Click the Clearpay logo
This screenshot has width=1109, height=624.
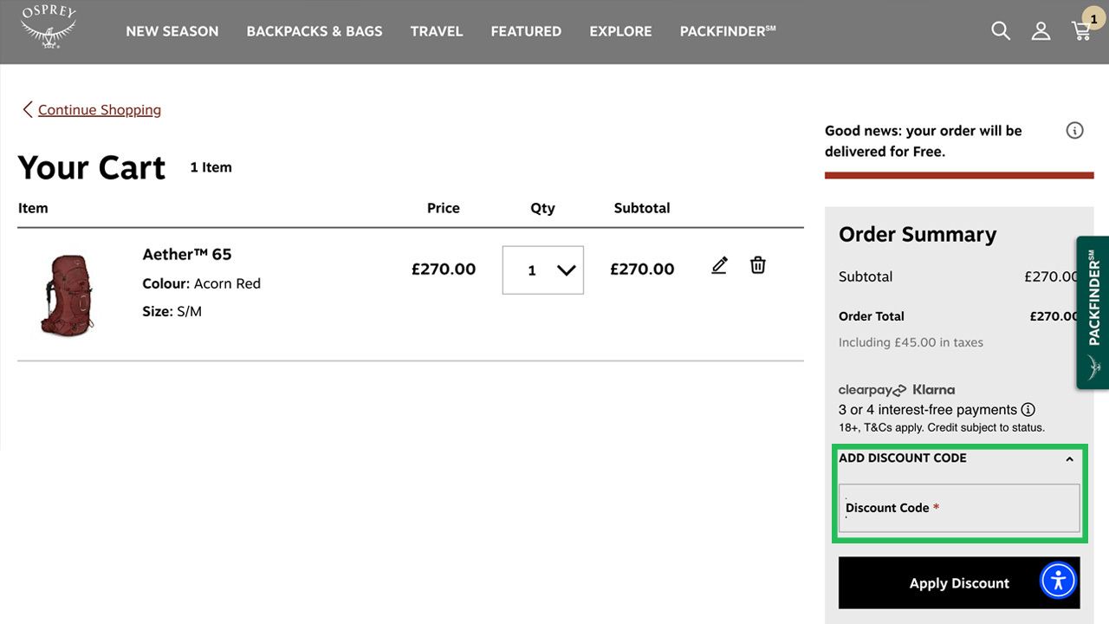tap(872, 390)
